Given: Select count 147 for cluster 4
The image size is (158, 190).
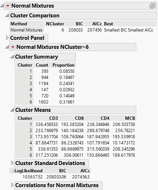Looking at the screenshot, I should tap(45, 89).
